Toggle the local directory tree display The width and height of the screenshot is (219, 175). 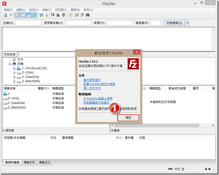23,15
